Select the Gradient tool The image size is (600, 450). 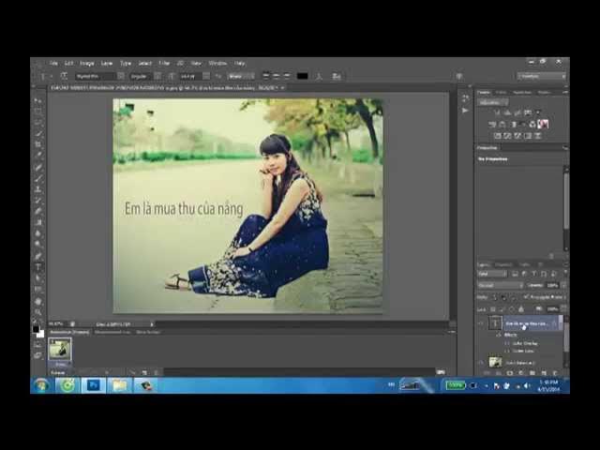click(x=37, y=222)
